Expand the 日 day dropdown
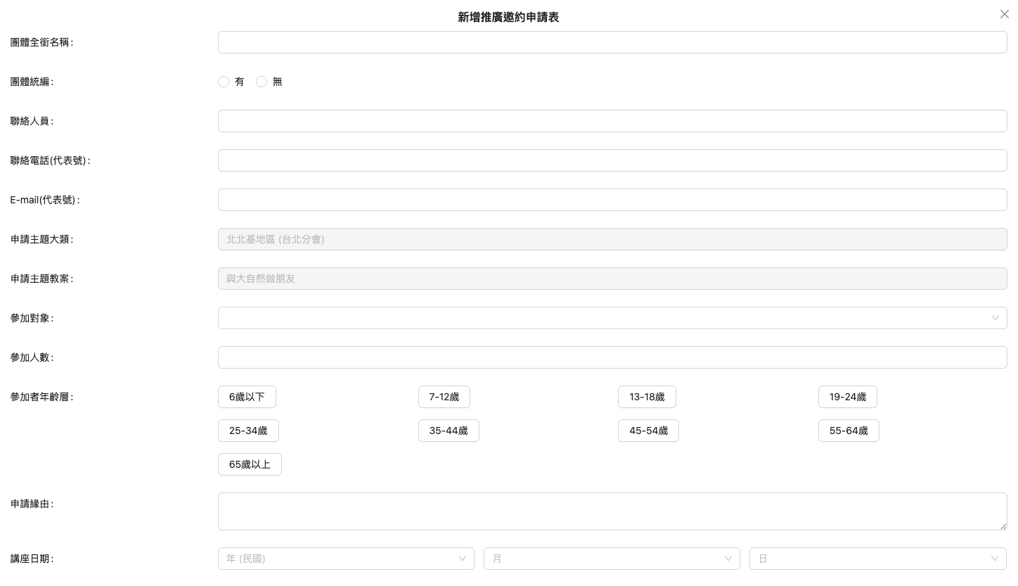1018x586 pixels. tap(877, 559)
